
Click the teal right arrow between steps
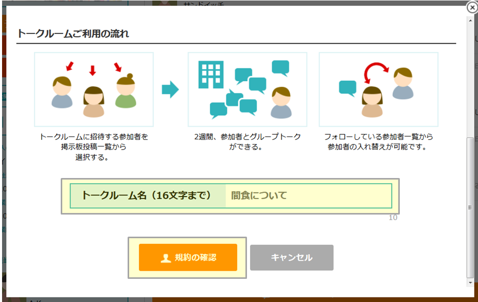[x=170, y=90]
